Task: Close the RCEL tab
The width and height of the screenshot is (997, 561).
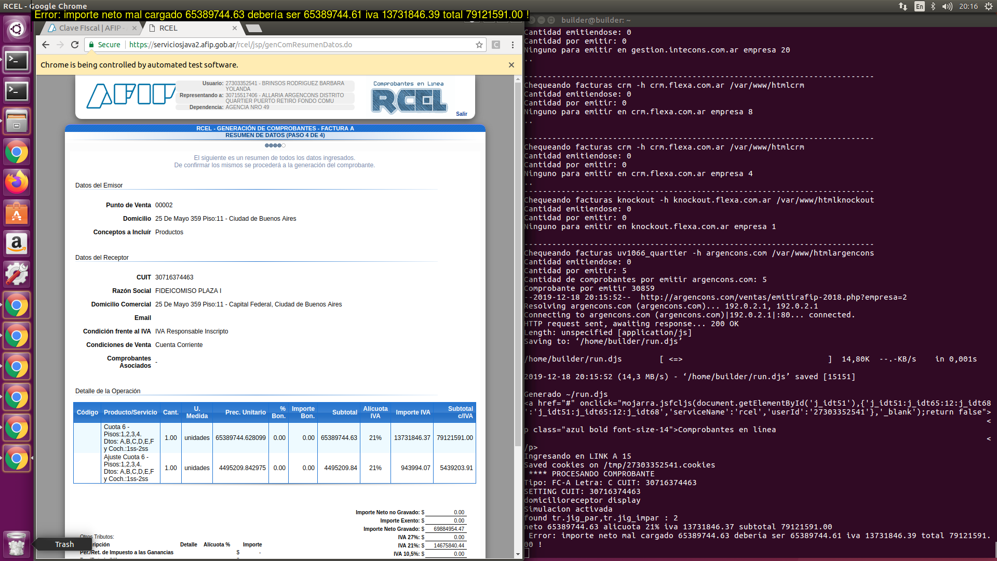Action: click(x=235, y=28)
